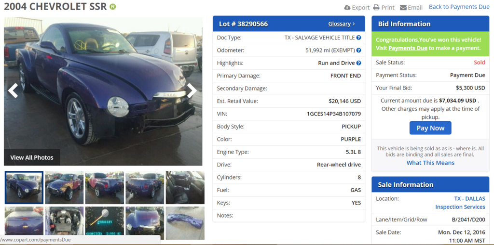This screenshot has width=494, height=245.
Task: Show the previous photo with left arrow
Action: 13,91
